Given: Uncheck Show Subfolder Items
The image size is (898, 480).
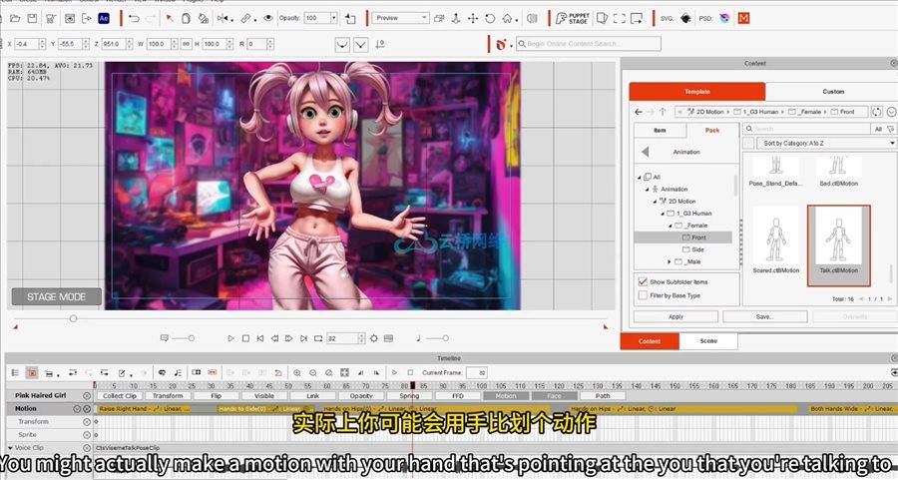Looking at the screenshot, I should 643,281.
